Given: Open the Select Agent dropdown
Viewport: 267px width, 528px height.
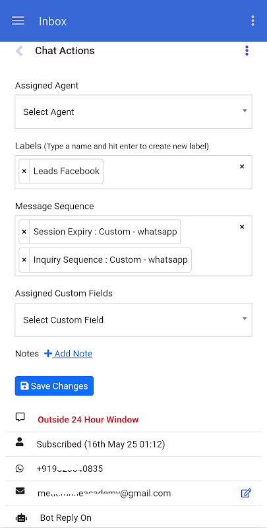Looking at the screenshot, I should (x=133, y=112).
